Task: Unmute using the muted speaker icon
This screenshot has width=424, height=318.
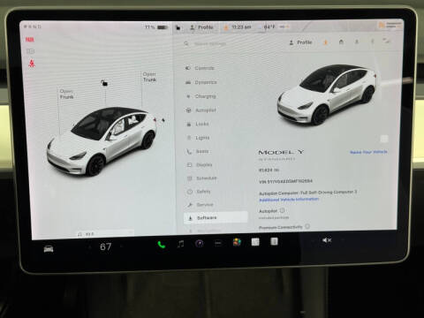Action: tap(327, 240)
